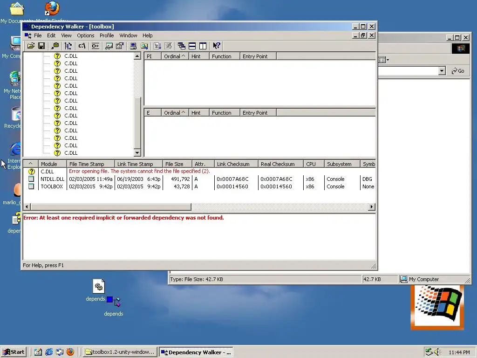The image size is (477, 358).
Task: Open the Profile menu
Action: pos(107,35)
